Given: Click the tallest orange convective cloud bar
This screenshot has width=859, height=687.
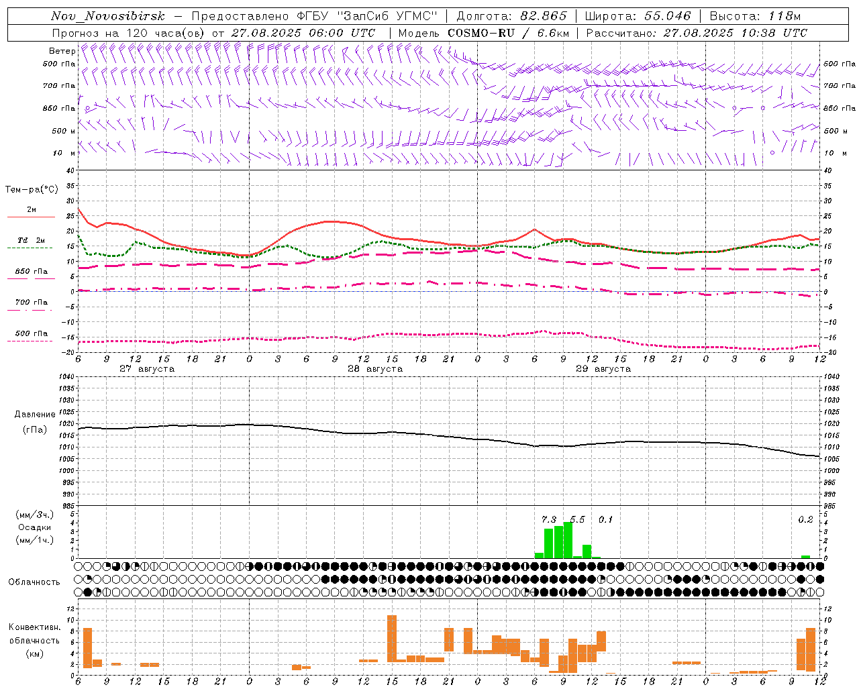Looking at the screenshot, I should click(392, 639).
